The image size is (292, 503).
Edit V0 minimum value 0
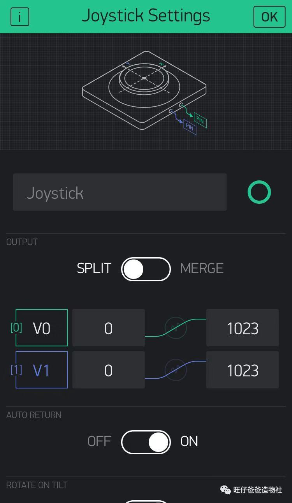click(109, 328)
